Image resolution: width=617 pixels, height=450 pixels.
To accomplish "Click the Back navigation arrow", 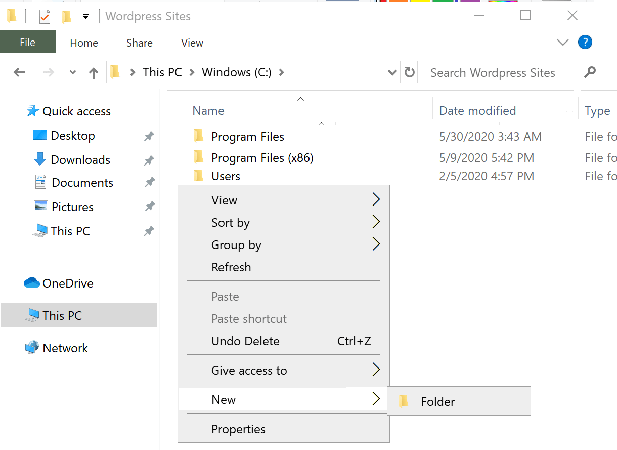I will [19, 73].
